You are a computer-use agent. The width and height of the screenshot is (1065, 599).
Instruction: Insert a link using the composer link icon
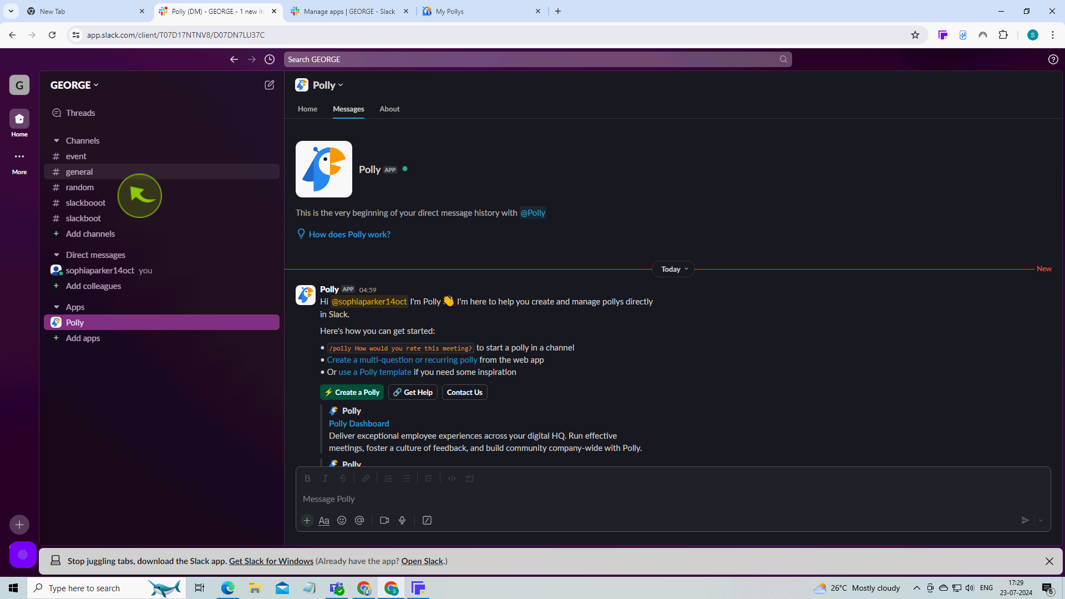point(366,478)
